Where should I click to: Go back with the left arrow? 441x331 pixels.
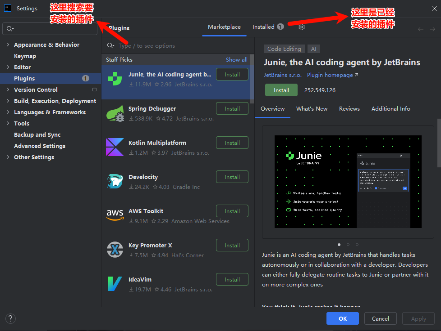[x=421, y=29]
